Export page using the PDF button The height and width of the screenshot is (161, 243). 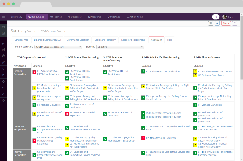[x=226, y=24]
